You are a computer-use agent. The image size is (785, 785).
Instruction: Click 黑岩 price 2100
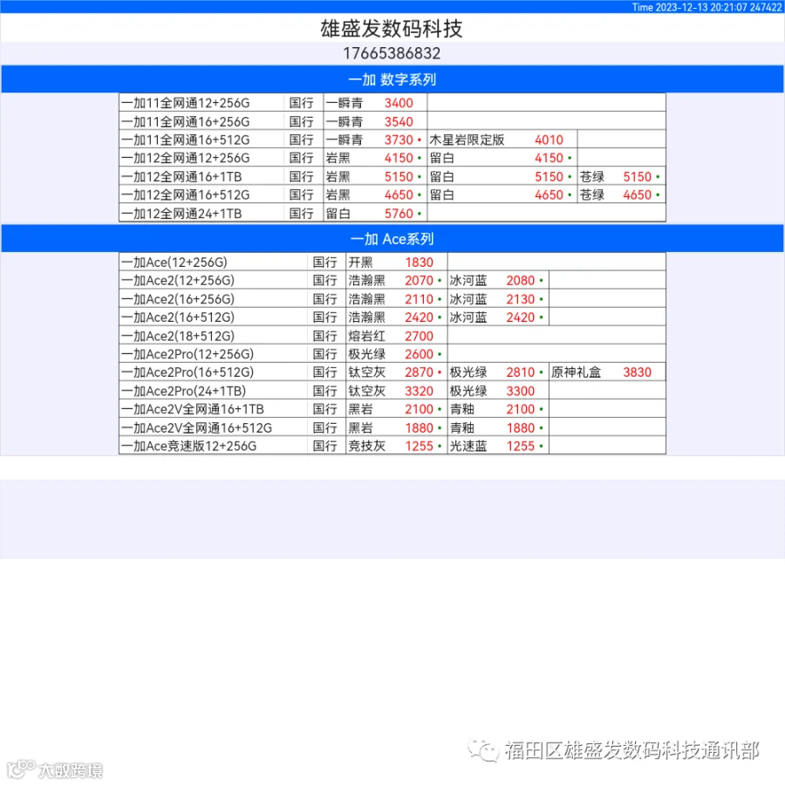coord(419,409)
